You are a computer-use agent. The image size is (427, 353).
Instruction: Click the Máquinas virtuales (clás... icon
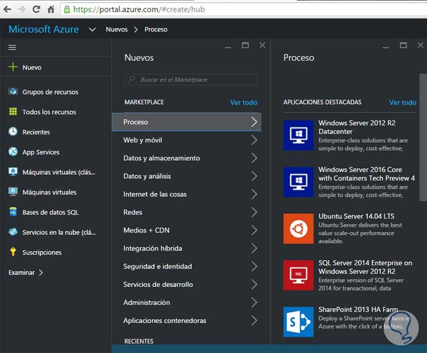[13, 172]
